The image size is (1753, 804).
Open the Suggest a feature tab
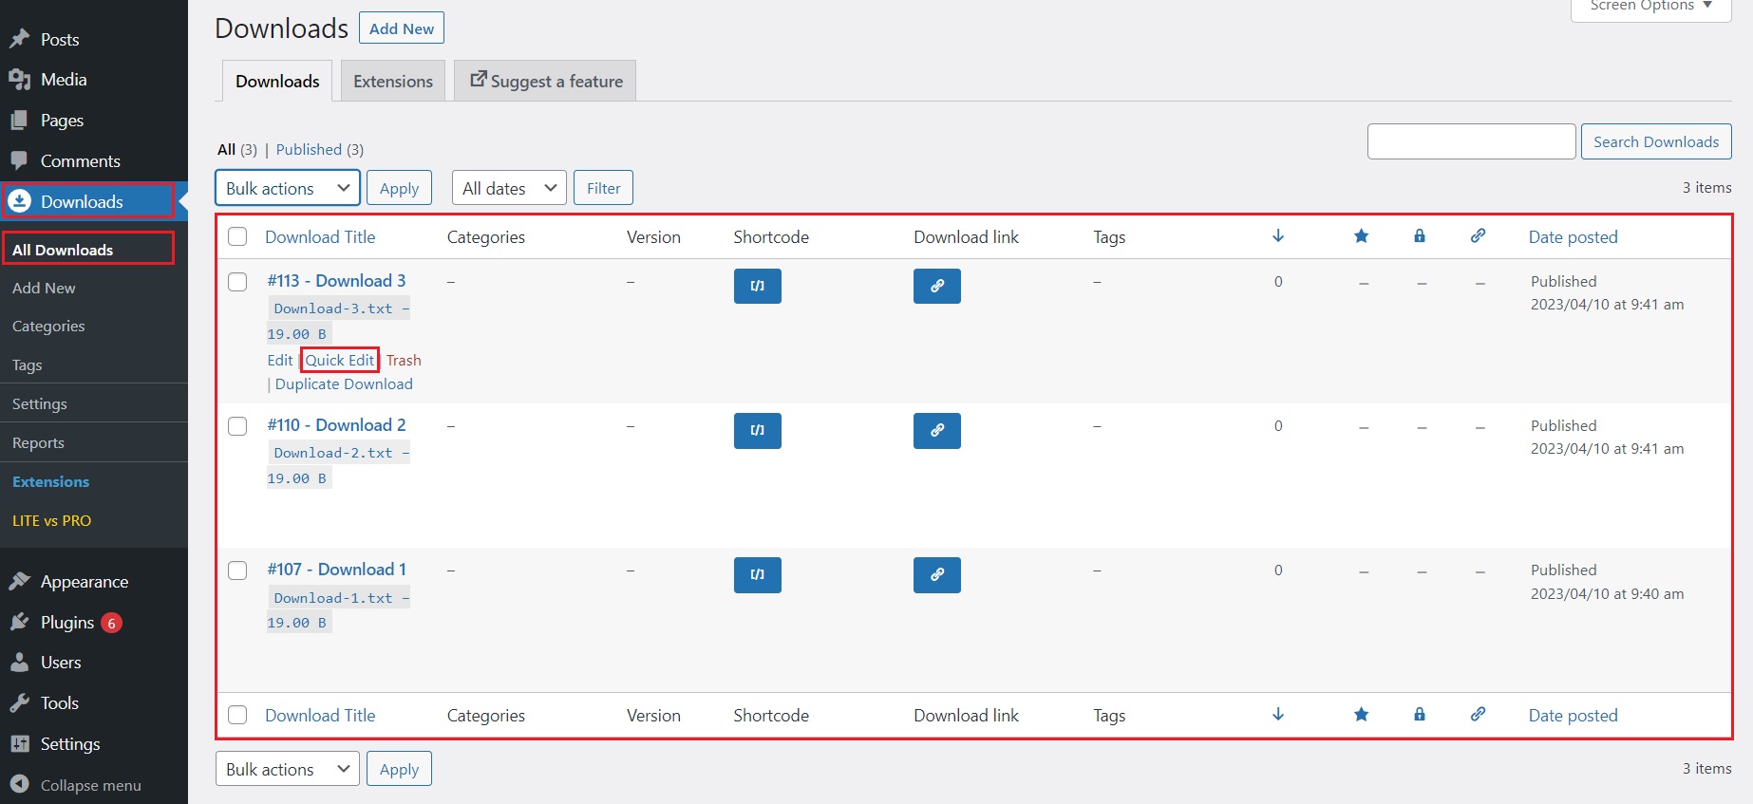tap(546, 81)
